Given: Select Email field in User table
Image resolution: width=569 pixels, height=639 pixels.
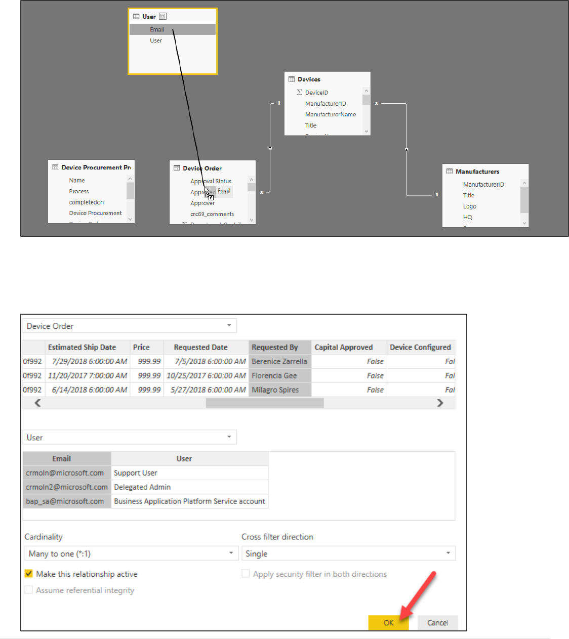Looking at the screenshot, I should tap(173, 29).
